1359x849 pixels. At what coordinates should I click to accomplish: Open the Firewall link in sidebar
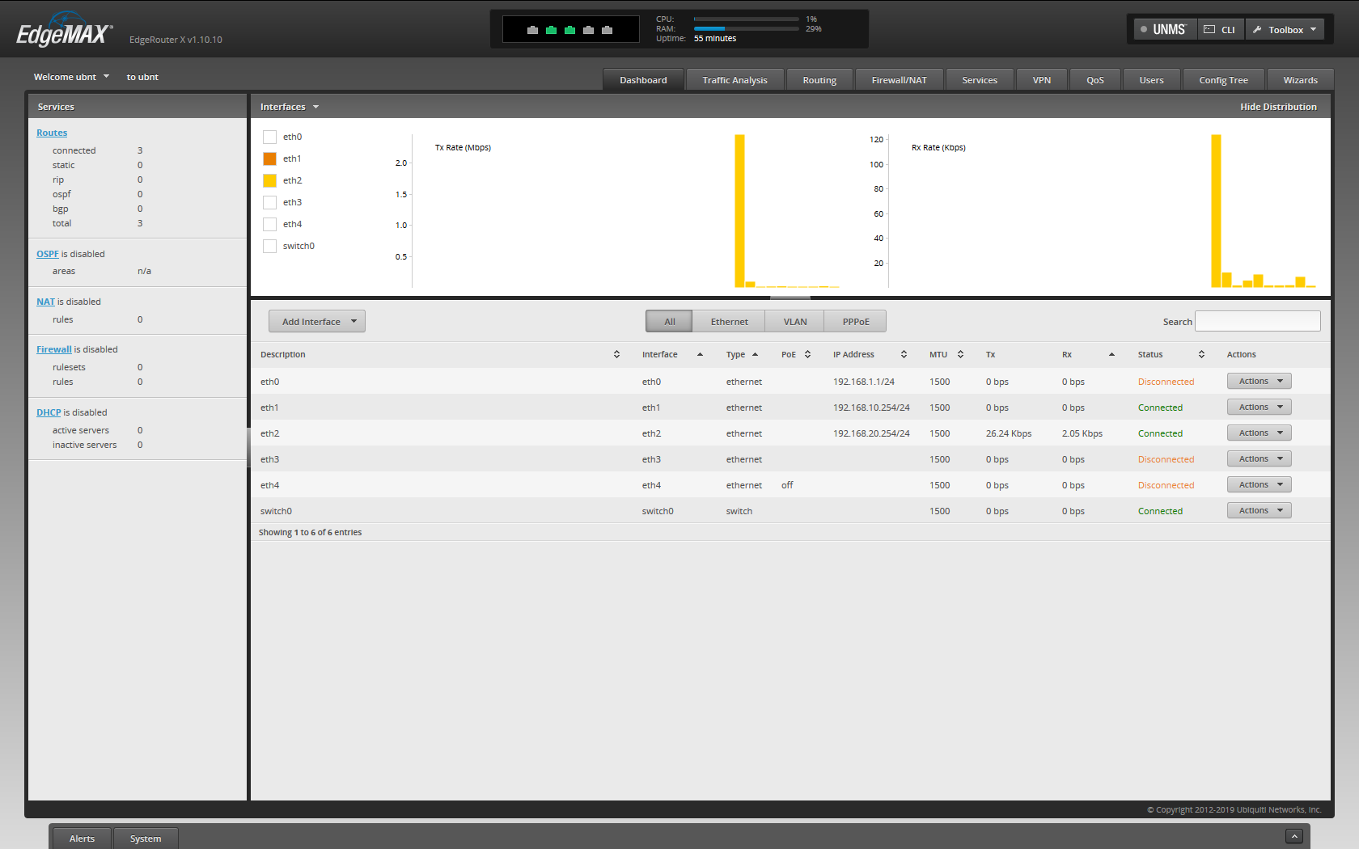(54, 349)
